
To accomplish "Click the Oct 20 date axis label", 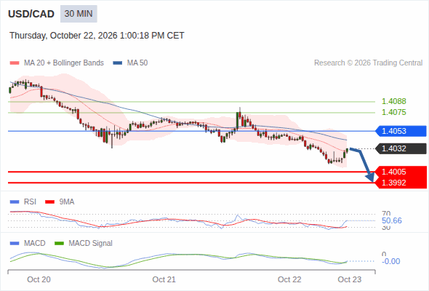I will [x=39, y=279].
